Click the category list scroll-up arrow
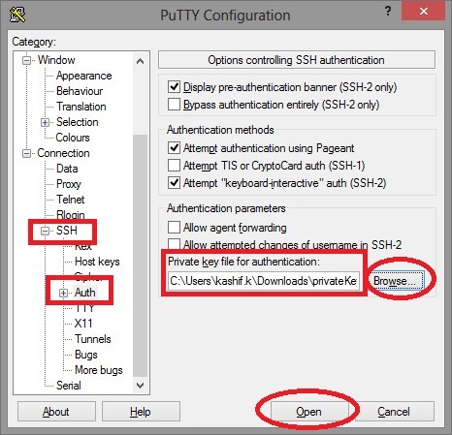This screenshot has width=452, height=435. pyautogui.click(x=140, y=61)
